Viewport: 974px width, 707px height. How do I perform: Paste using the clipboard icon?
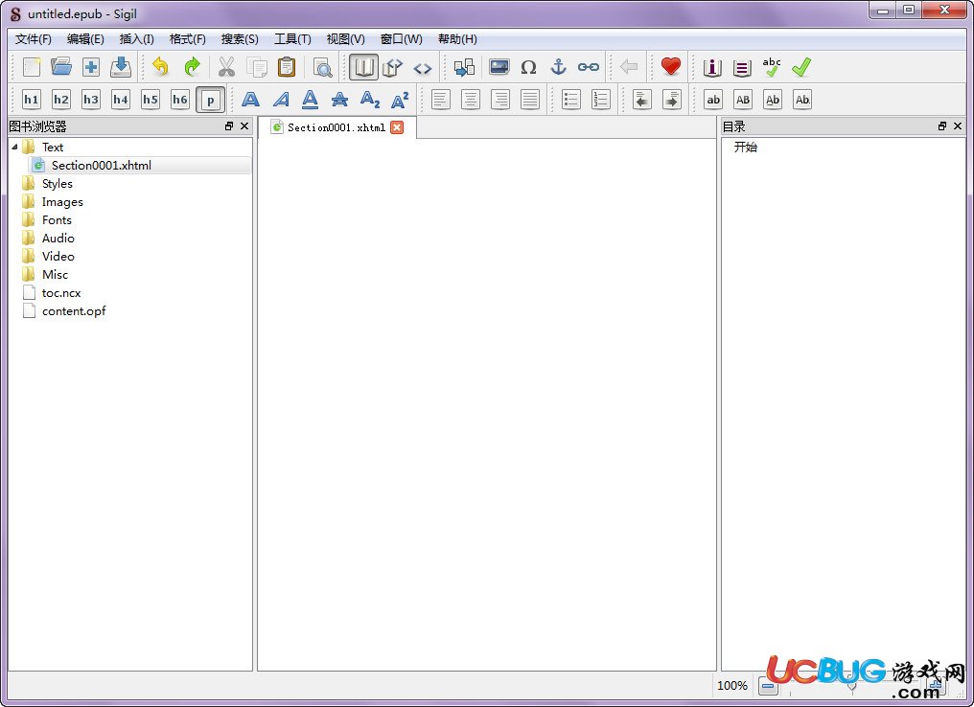click(287, 67)
